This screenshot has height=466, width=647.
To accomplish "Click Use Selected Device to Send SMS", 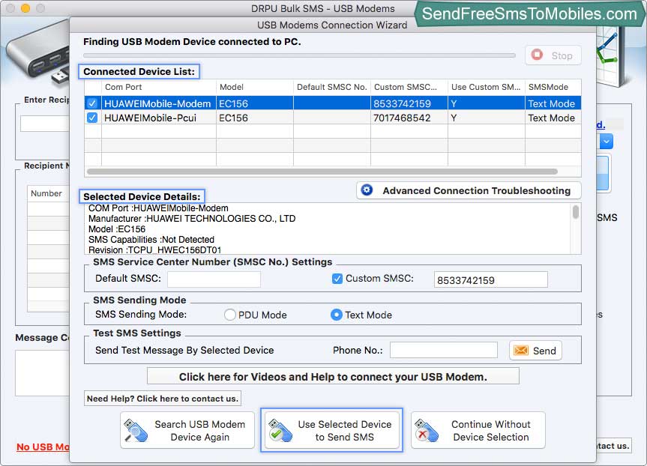I will click(x=332, y=431).
